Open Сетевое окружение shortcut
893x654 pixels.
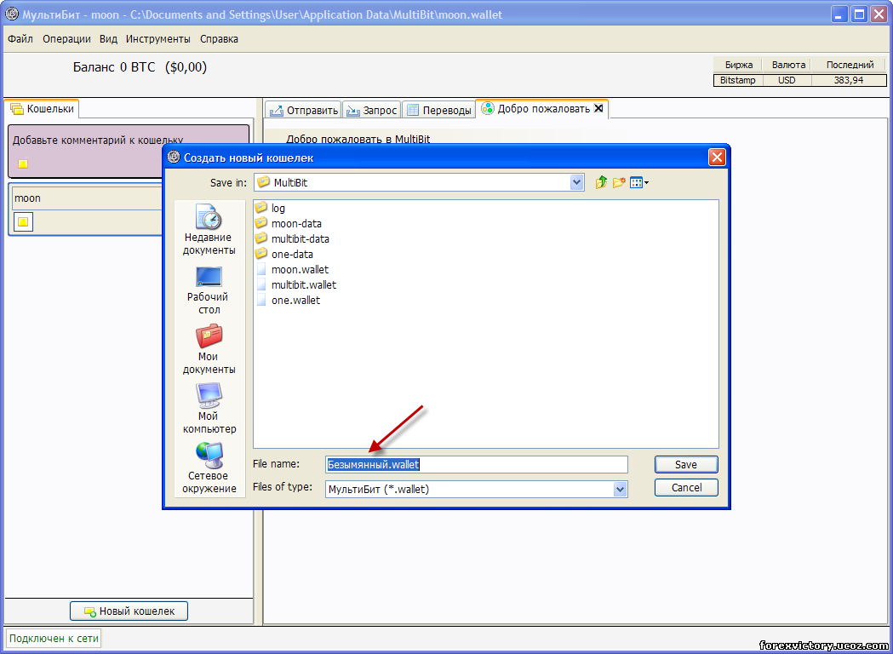point(209,468)
